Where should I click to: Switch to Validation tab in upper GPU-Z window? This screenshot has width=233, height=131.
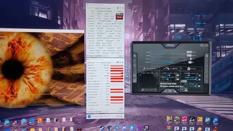coord(108,8)
